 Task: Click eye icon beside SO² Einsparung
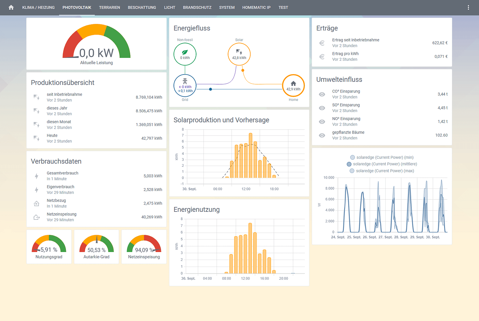tap(322, 108)
